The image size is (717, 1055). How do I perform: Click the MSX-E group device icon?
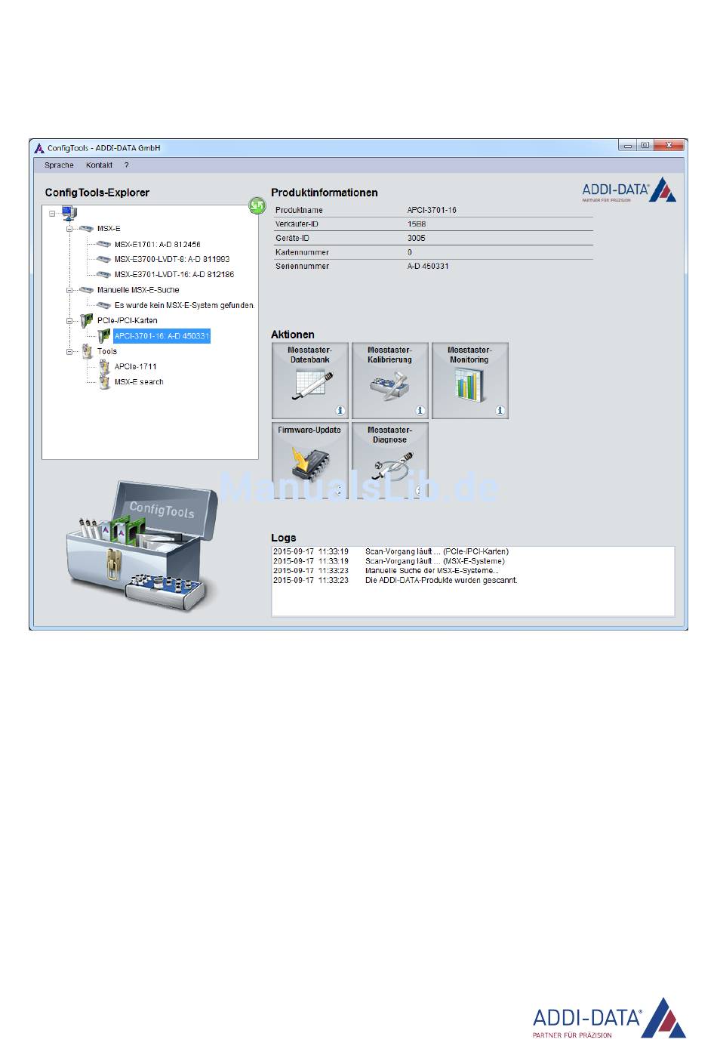[86, 228]
